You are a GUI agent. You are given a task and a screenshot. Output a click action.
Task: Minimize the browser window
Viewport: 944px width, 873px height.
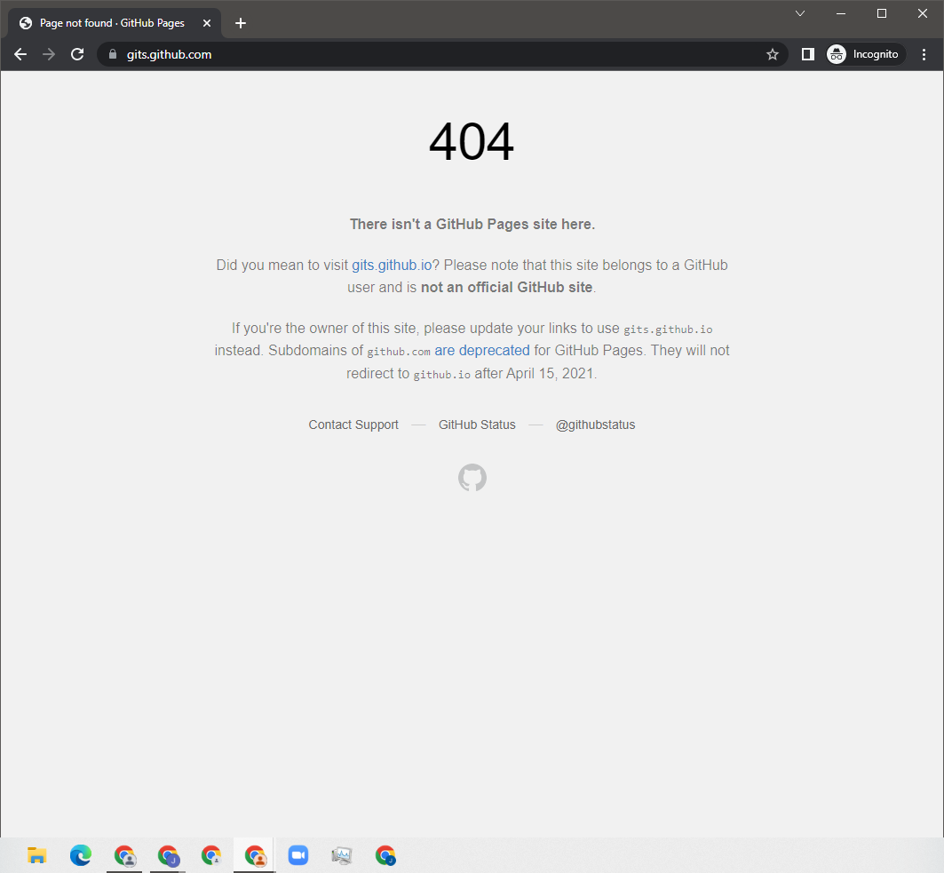pyautogui.click(x=841, y=13)
